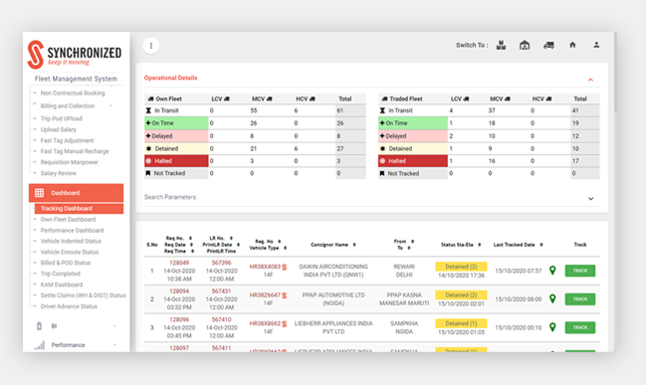Open Fast Tag Adjustment menu item
This screenshot has height=385, width=646.
(x=67, y=140)
